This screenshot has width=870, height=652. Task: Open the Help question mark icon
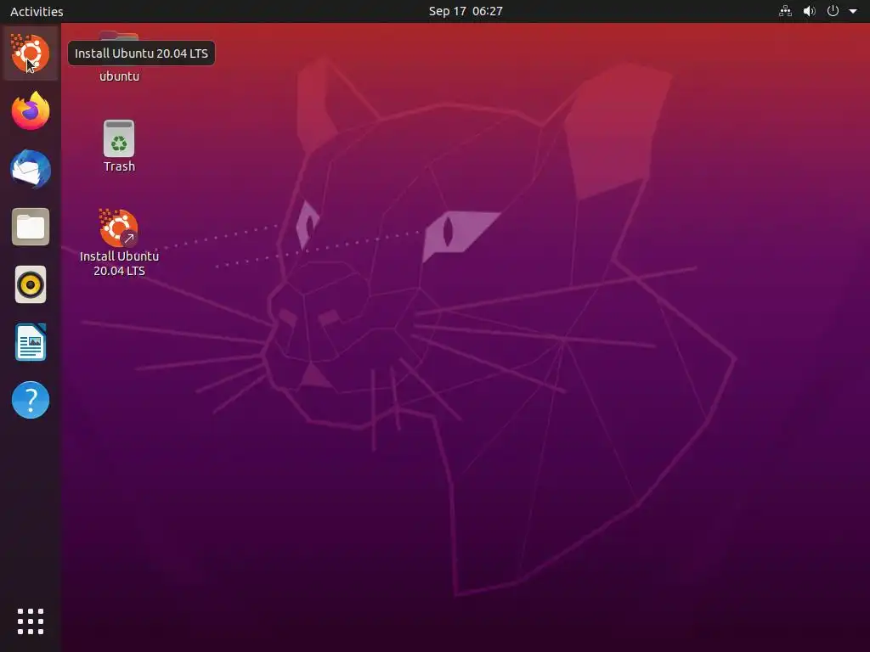pyautogui.click(x=31, y=400)
